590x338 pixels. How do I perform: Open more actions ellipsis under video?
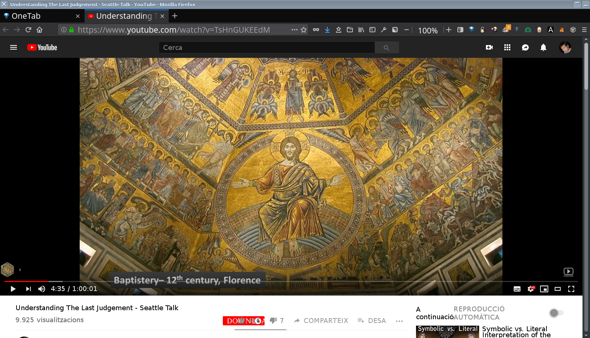tap(399, 321)
